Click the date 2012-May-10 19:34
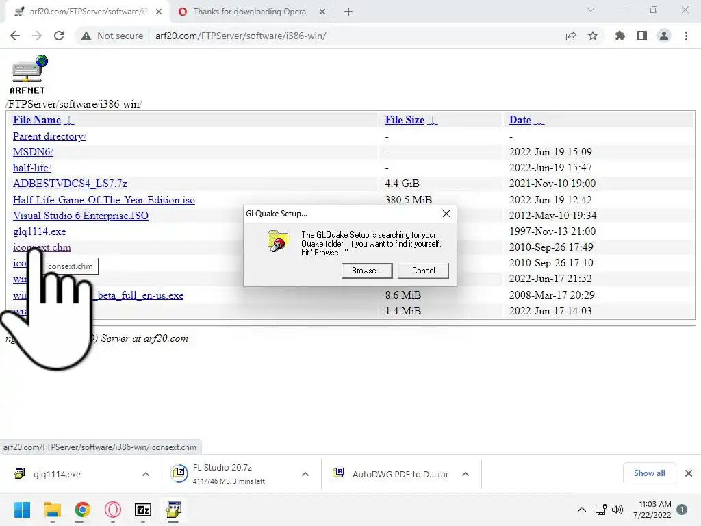This screenshot has height=526, width=701. pos(552,216)
